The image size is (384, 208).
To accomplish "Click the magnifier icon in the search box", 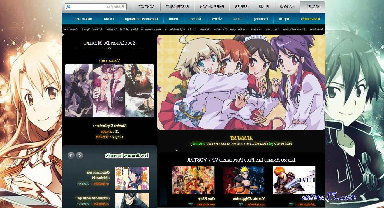I will (x=68, y=7).
